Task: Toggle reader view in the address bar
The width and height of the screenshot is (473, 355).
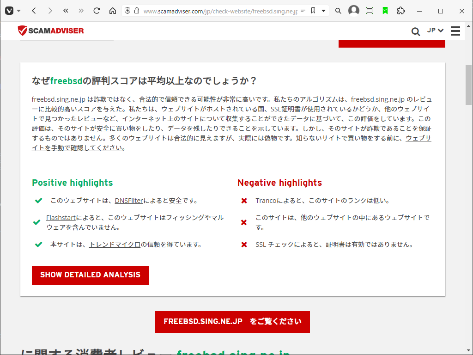Action: pos(303,11)
